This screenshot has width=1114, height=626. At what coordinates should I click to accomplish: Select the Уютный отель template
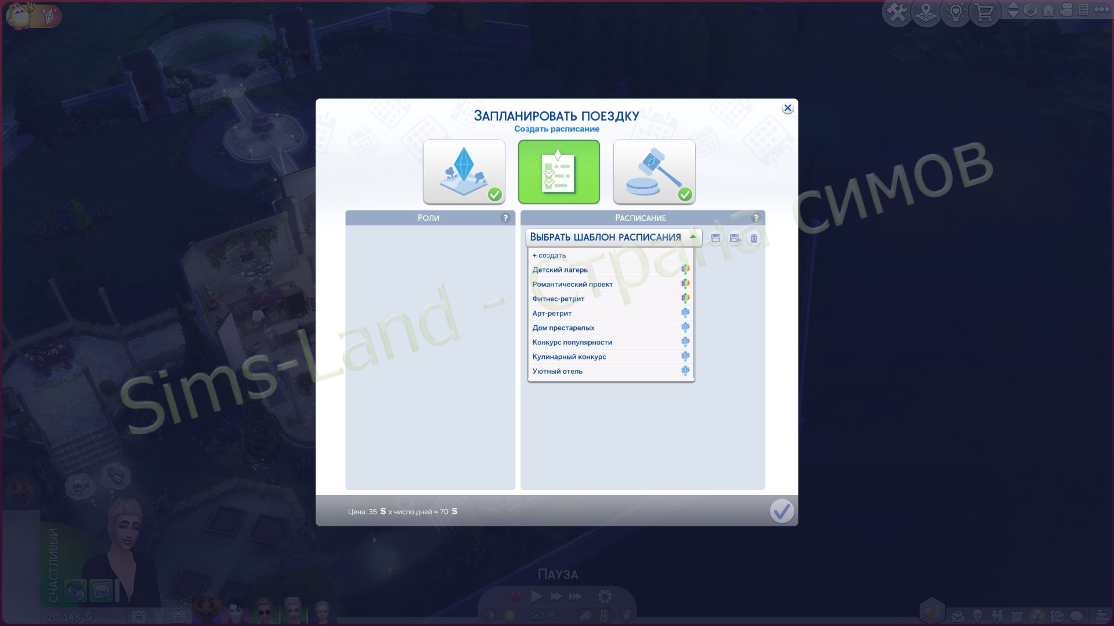557,372
